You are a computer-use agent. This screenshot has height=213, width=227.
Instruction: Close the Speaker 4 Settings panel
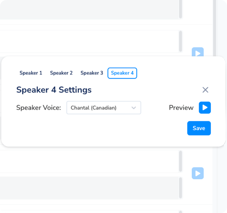click(x=205, y=90)
